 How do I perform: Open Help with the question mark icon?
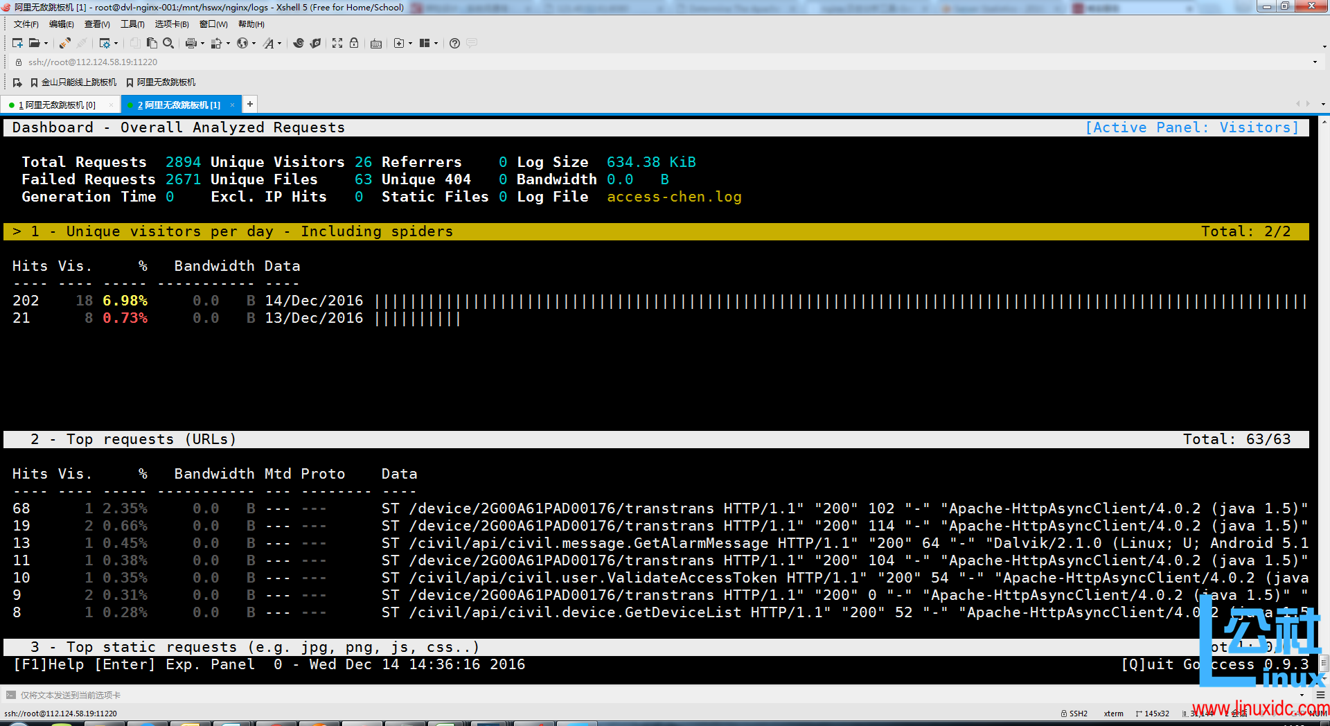(454, 43)
